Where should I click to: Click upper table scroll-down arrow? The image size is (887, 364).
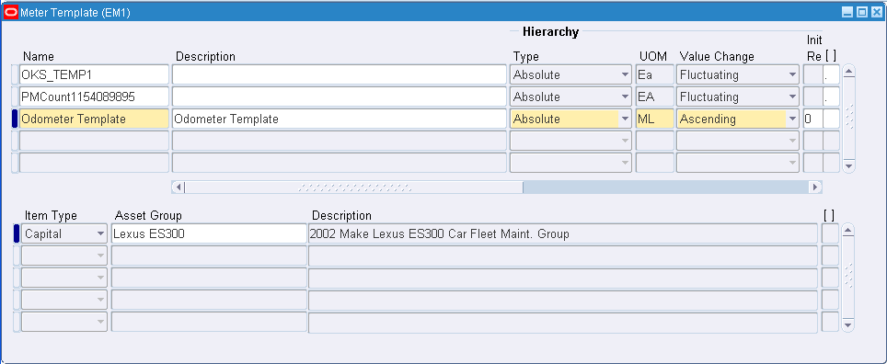(848, 165)
